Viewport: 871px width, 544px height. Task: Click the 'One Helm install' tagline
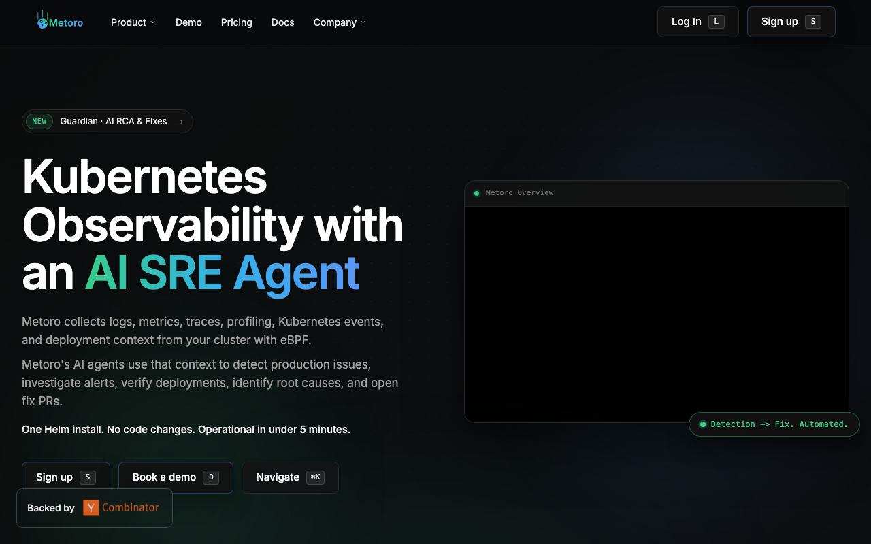coord(186,430)
